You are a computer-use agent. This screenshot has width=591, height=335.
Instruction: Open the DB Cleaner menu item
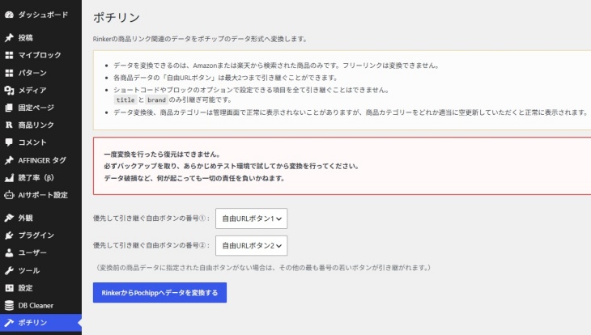point(40,306)
